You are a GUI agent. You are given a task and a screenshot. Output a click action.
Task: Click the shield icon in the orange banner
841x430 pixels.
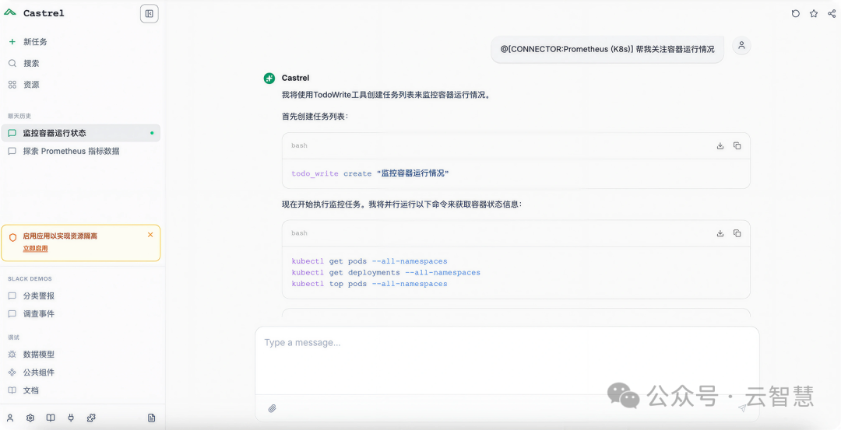13,238
